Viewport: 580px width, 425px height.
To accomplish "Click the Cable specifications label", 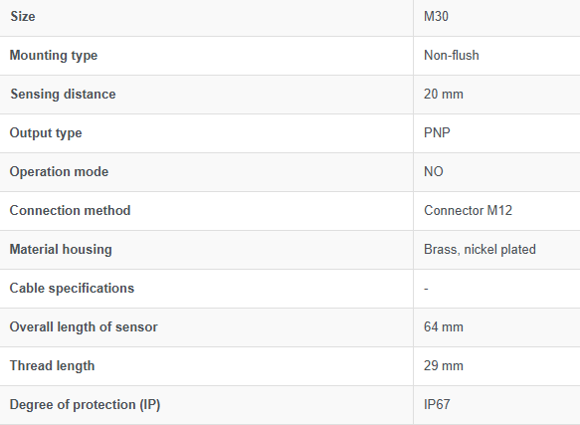I will coord(72,289).
